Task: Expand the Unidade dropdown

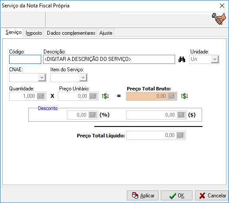Action: coord(215,60)
